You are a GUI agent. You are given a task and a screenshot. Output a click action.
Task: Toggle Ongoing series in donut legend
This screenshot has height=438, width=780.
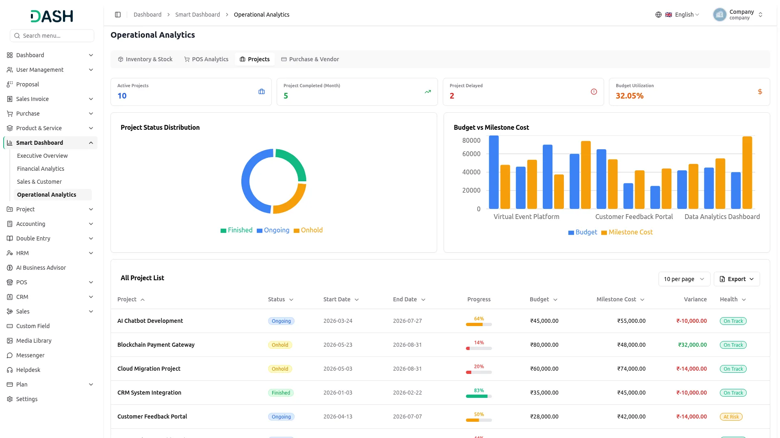[x=273, y=230]
